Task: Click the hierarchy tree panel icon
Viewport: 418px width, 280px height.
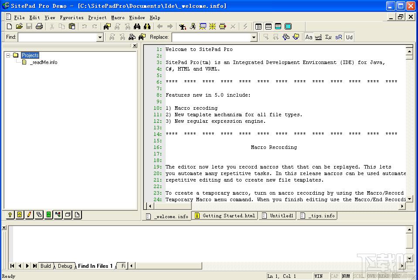Action: click(x=58, y=215)
